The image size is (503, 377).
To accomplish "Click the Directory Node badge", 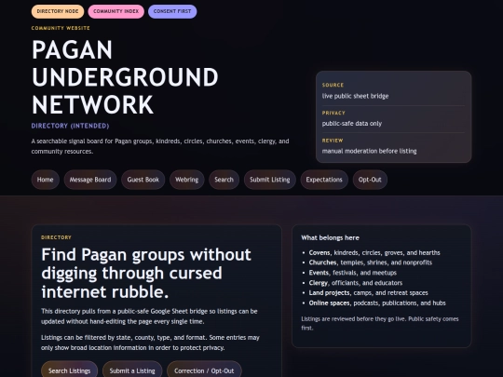I will (58, 11).
